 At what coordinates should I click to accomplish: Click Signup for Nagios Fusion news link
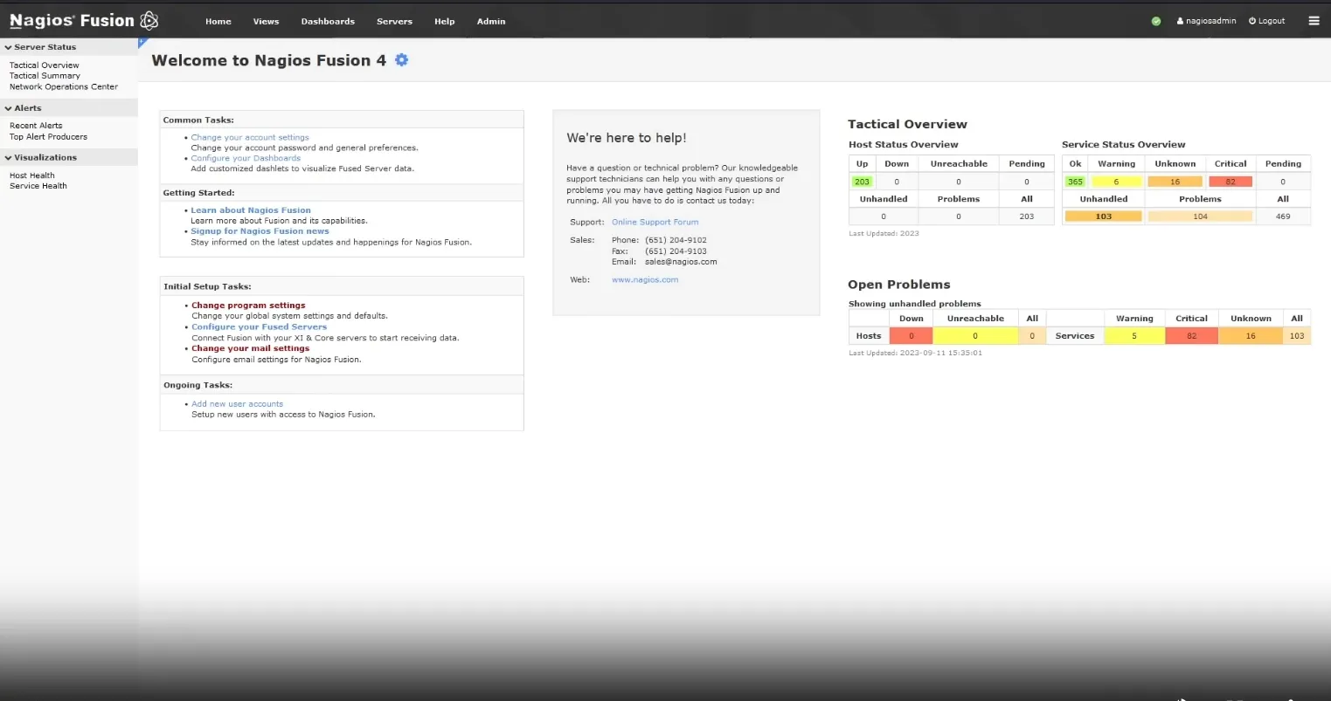pos(260,231)
